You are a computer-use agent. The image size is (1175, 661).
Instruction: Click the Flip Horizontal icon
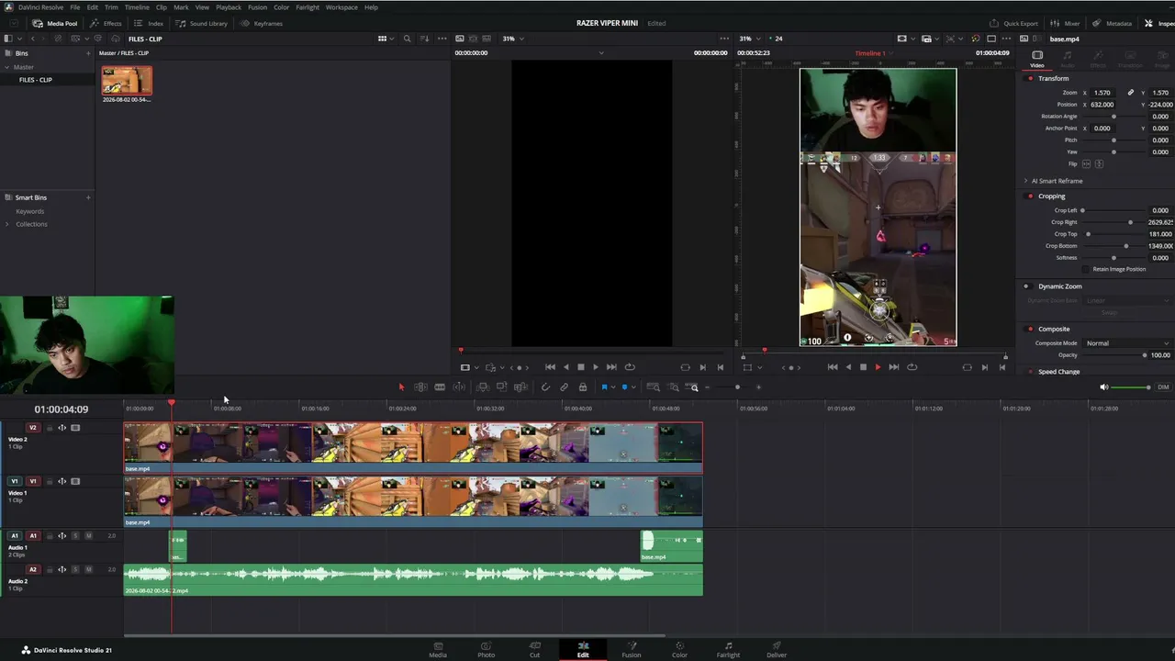[x=1087, y=164]
